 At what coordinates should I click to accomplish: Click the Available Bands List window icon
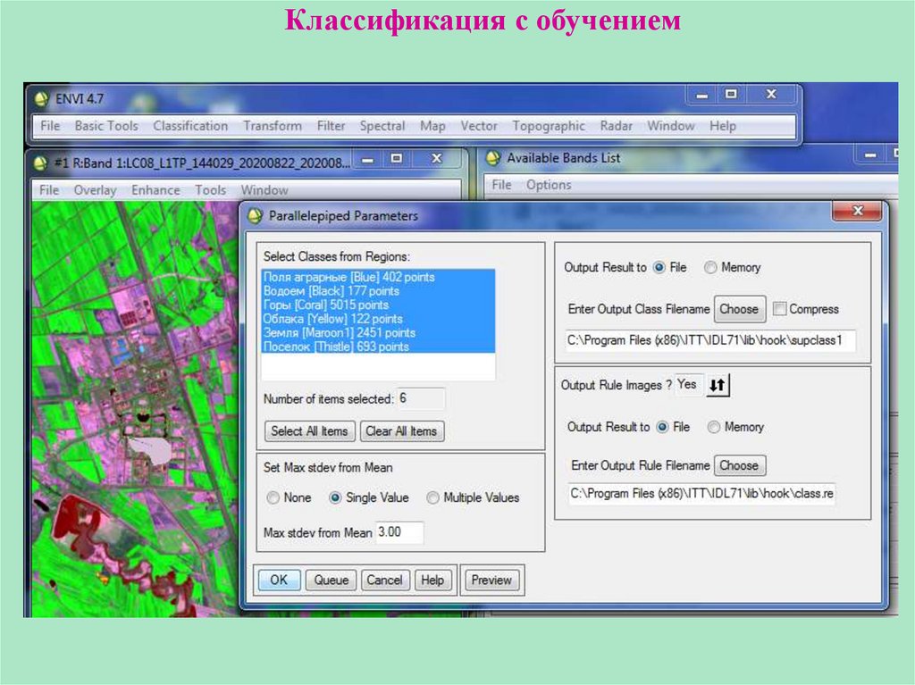(493, 157)
